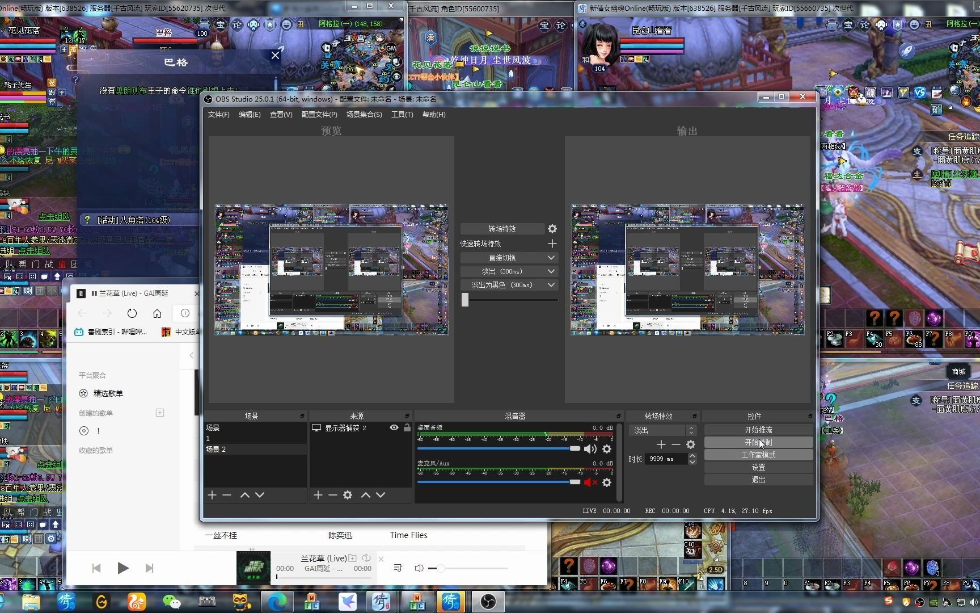Expand the 直接切换 quick transition dropdown
The height and width of the screenshot is (613, 980).
pyautogui.click(x=551, y=258)
